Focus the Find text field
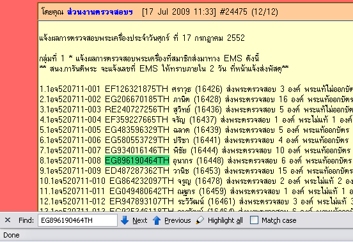This screenshot has width=353, height=242. pos(77,220)
